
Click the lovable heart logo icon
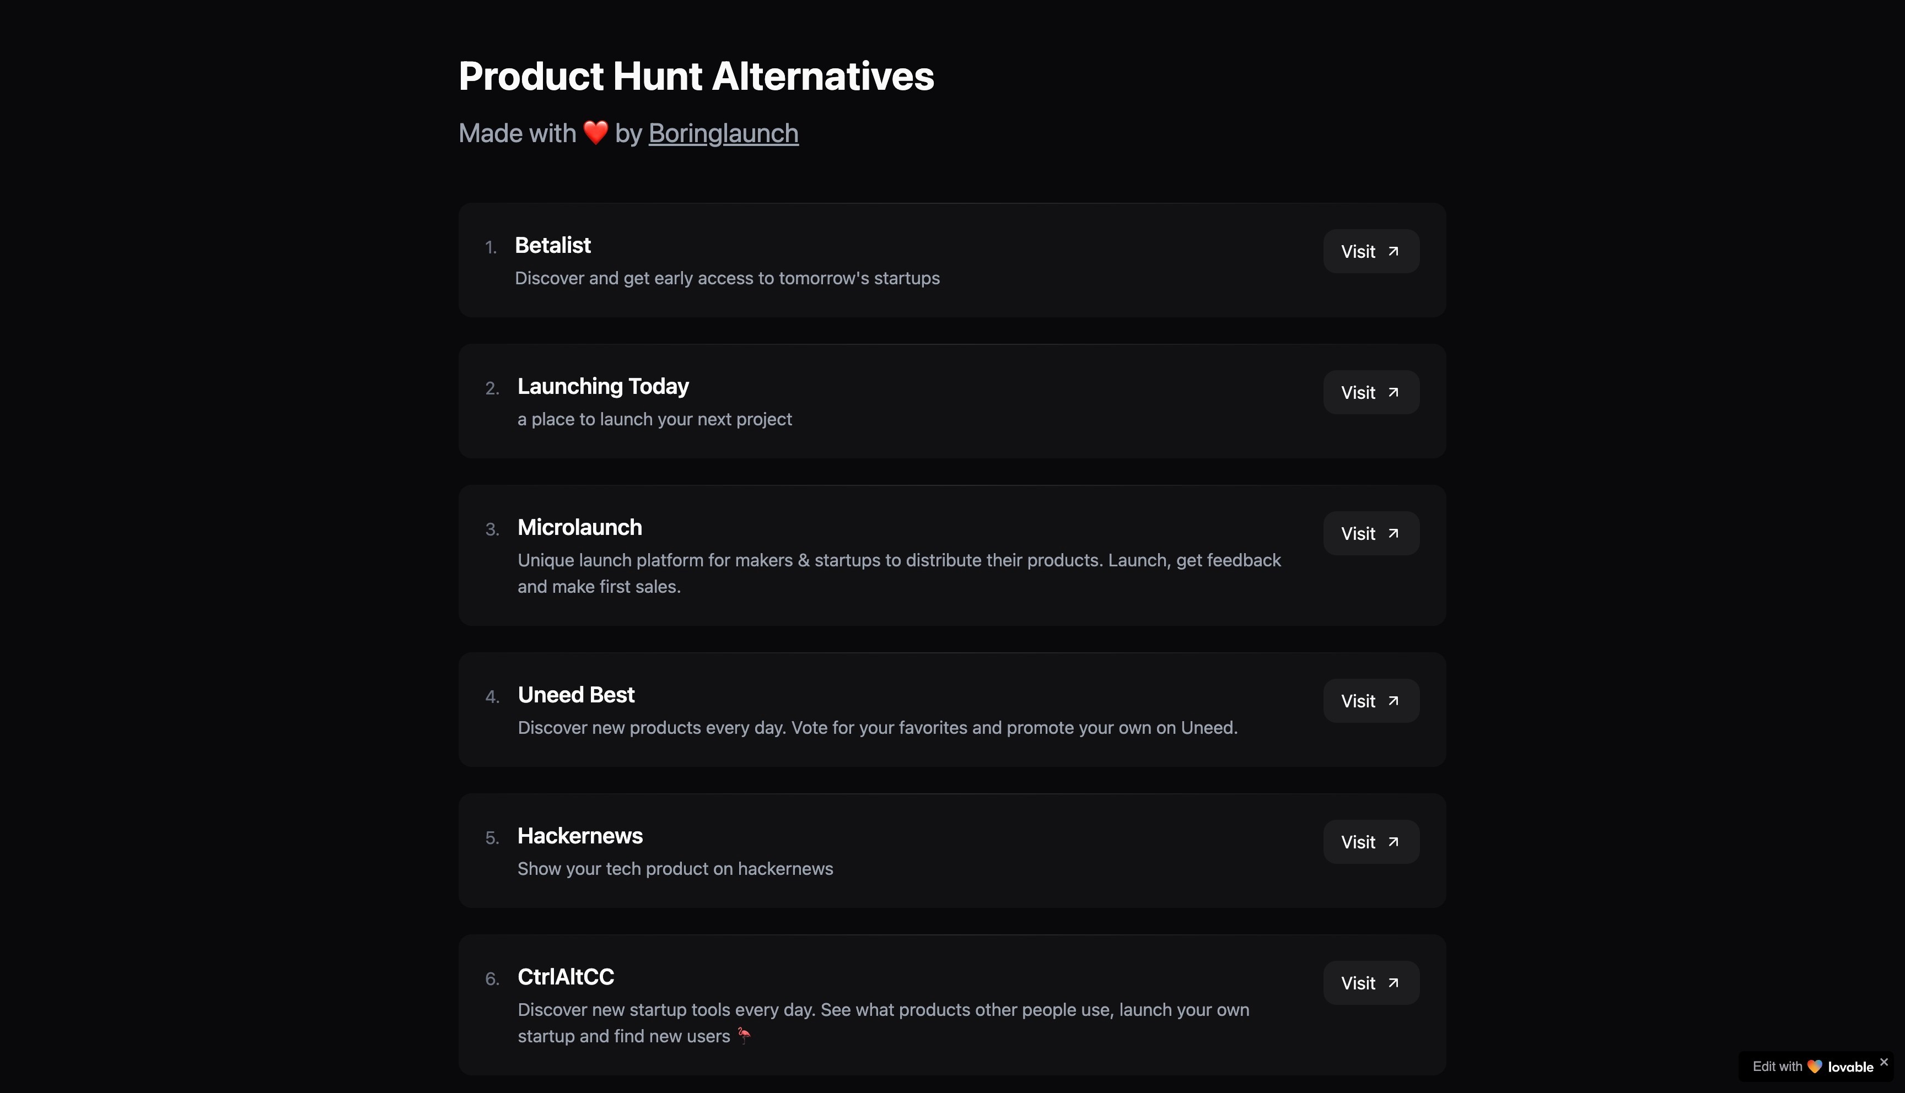[x=1815, y=1066]
